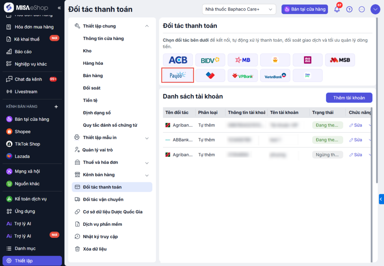
Task: Open the help question mark icon
Action: (349, 9)
